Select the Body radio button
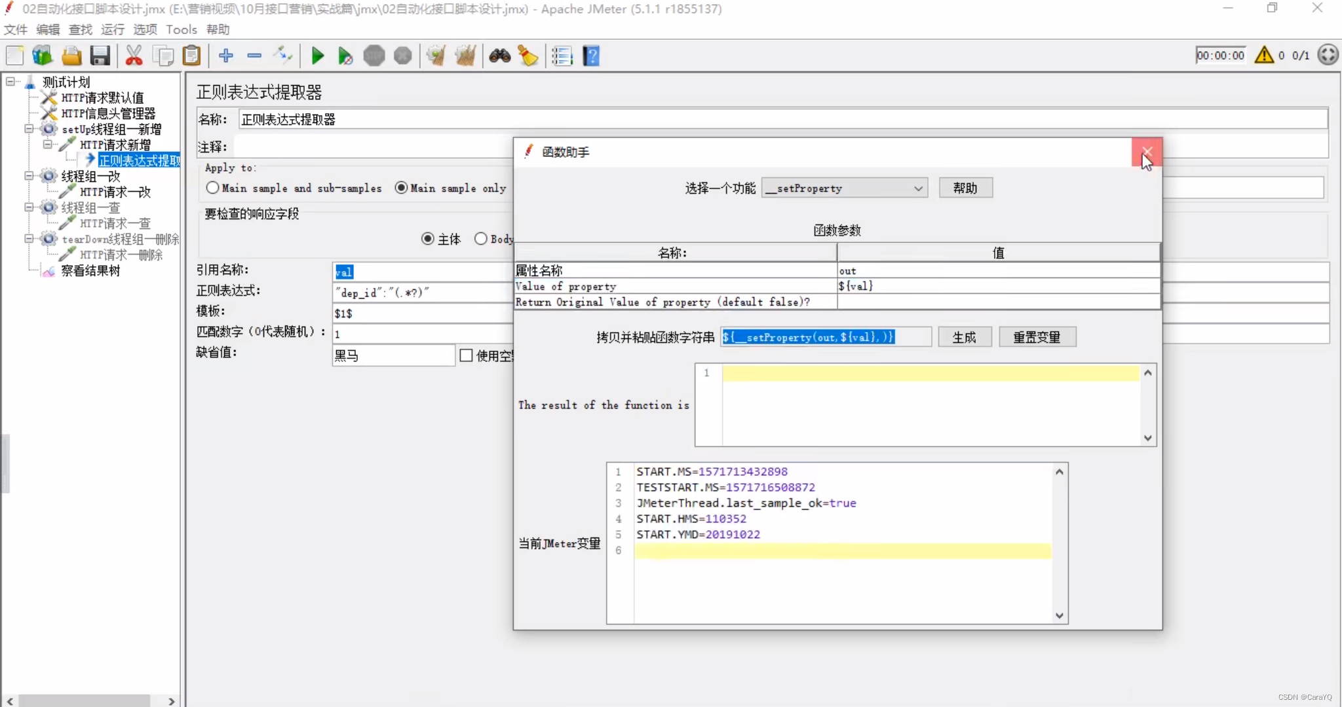Screen dimensions: 1342x707 point(481,239)
